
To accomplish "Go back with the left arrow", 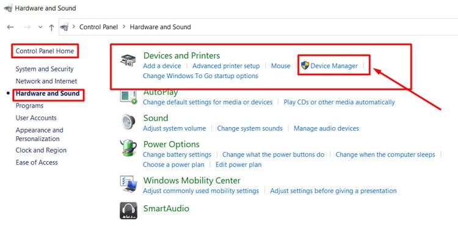I will tap(10, 27).
